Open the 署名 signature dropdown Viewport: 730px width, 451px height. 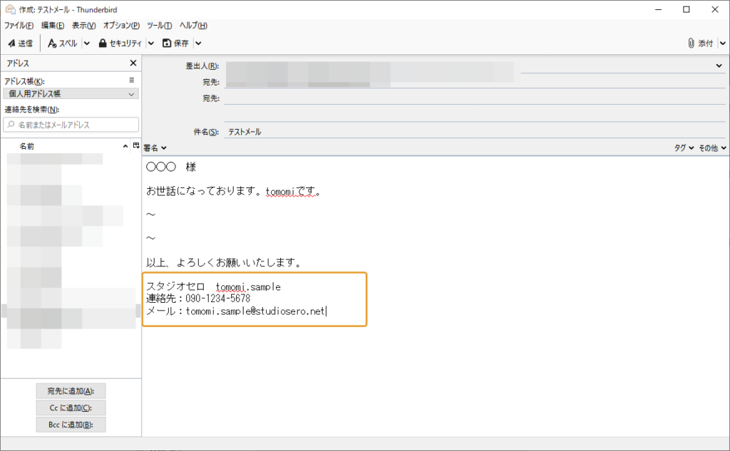[x=155, y=147]
